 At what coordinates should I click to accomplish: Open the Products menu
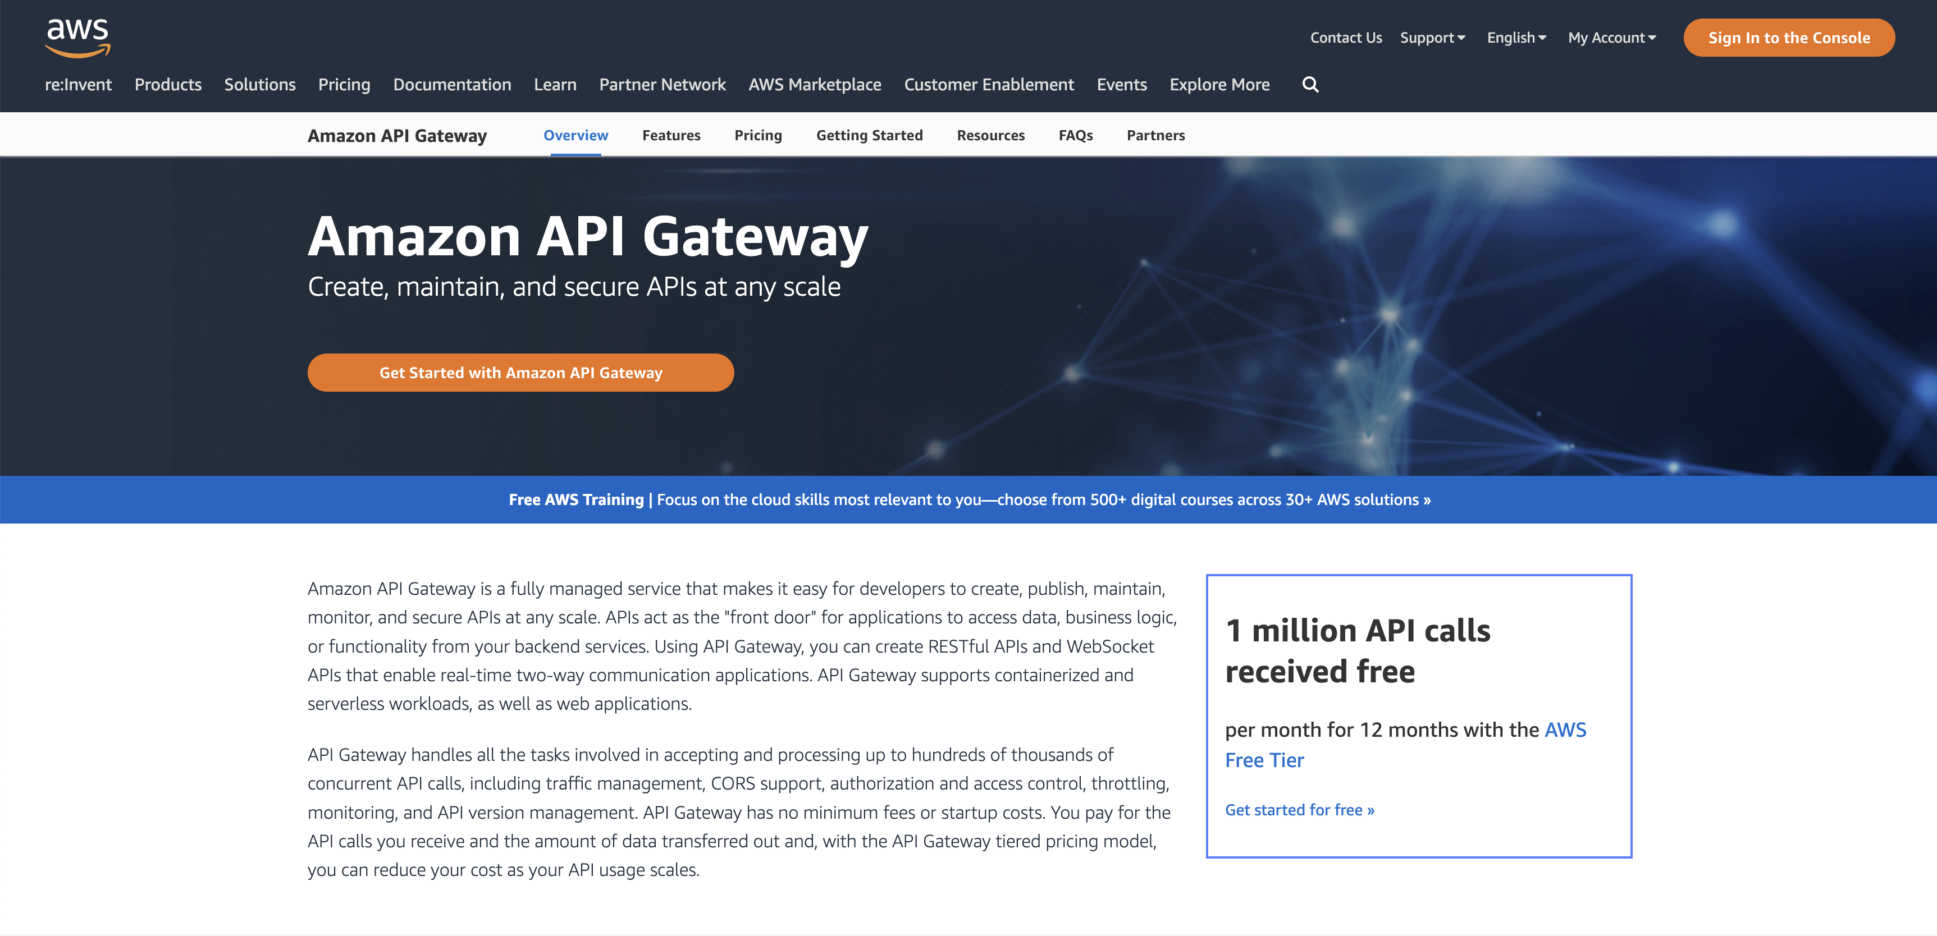click(168, 84)
